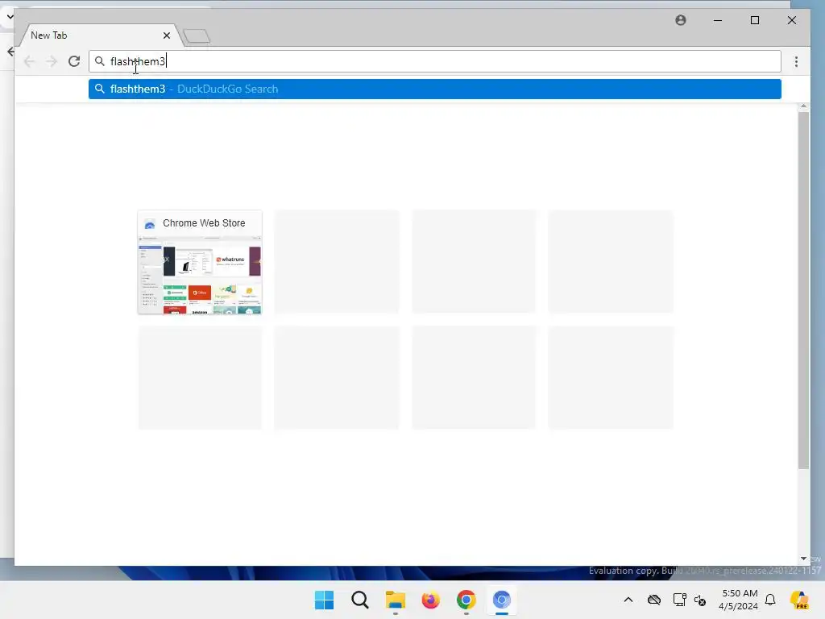Viewport: 825px width, 619px height.
Task: Open Windows Search from the taskbar
Action: (x=360, y=600)
